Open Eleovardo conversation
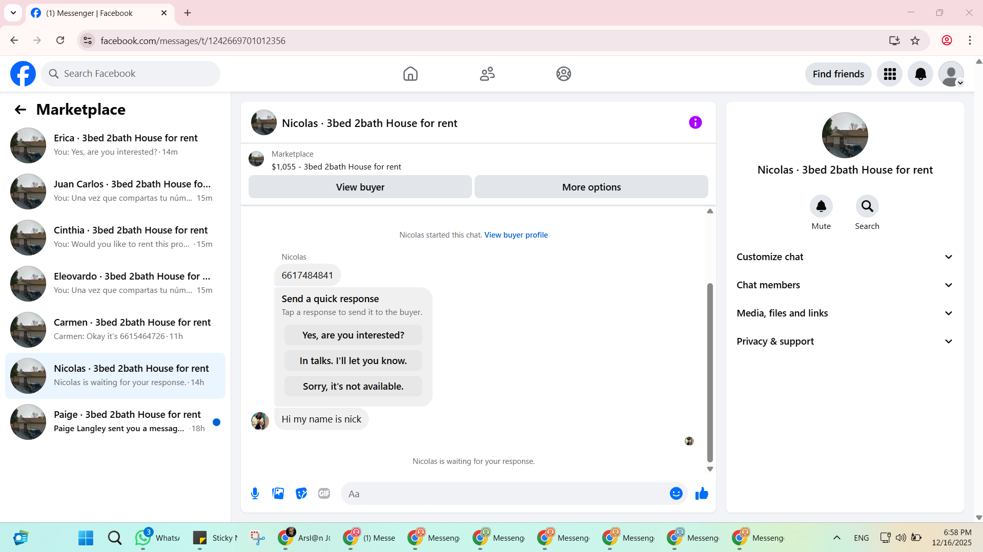 point(115,284)
